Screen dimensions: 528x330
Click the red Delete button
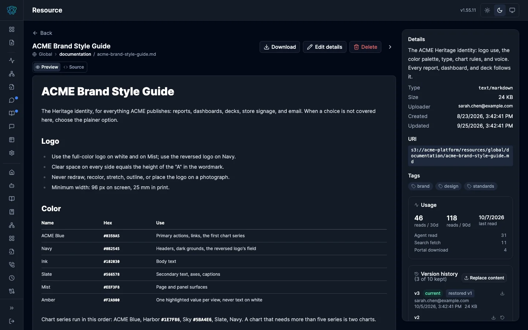tap(365, 47)
